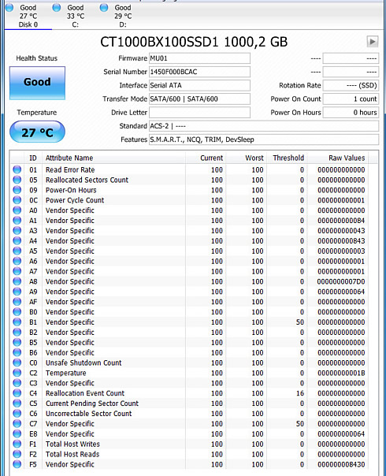Select the C: drive status icon
386x476 pixels.
[57, 7]
